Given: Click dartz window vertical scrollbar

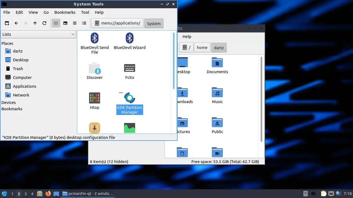Looking at the screenshot, I should [x=261, y=99].
